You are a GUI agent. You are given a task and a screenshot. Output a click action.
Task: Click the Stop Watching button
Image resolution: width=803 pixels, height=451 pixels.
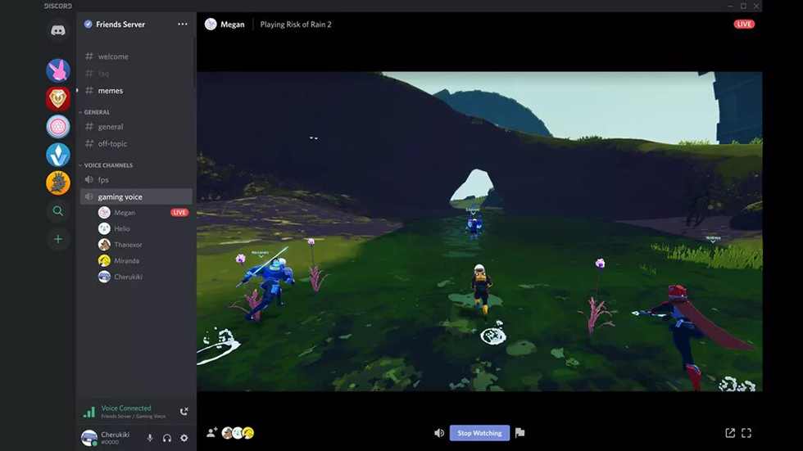point(479,433)
